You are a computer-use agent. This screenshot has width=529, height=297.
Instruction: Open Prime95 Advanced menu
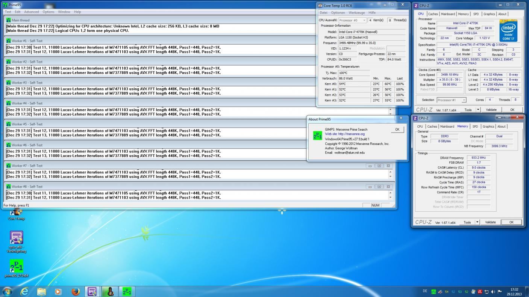[x=32, y=12]
